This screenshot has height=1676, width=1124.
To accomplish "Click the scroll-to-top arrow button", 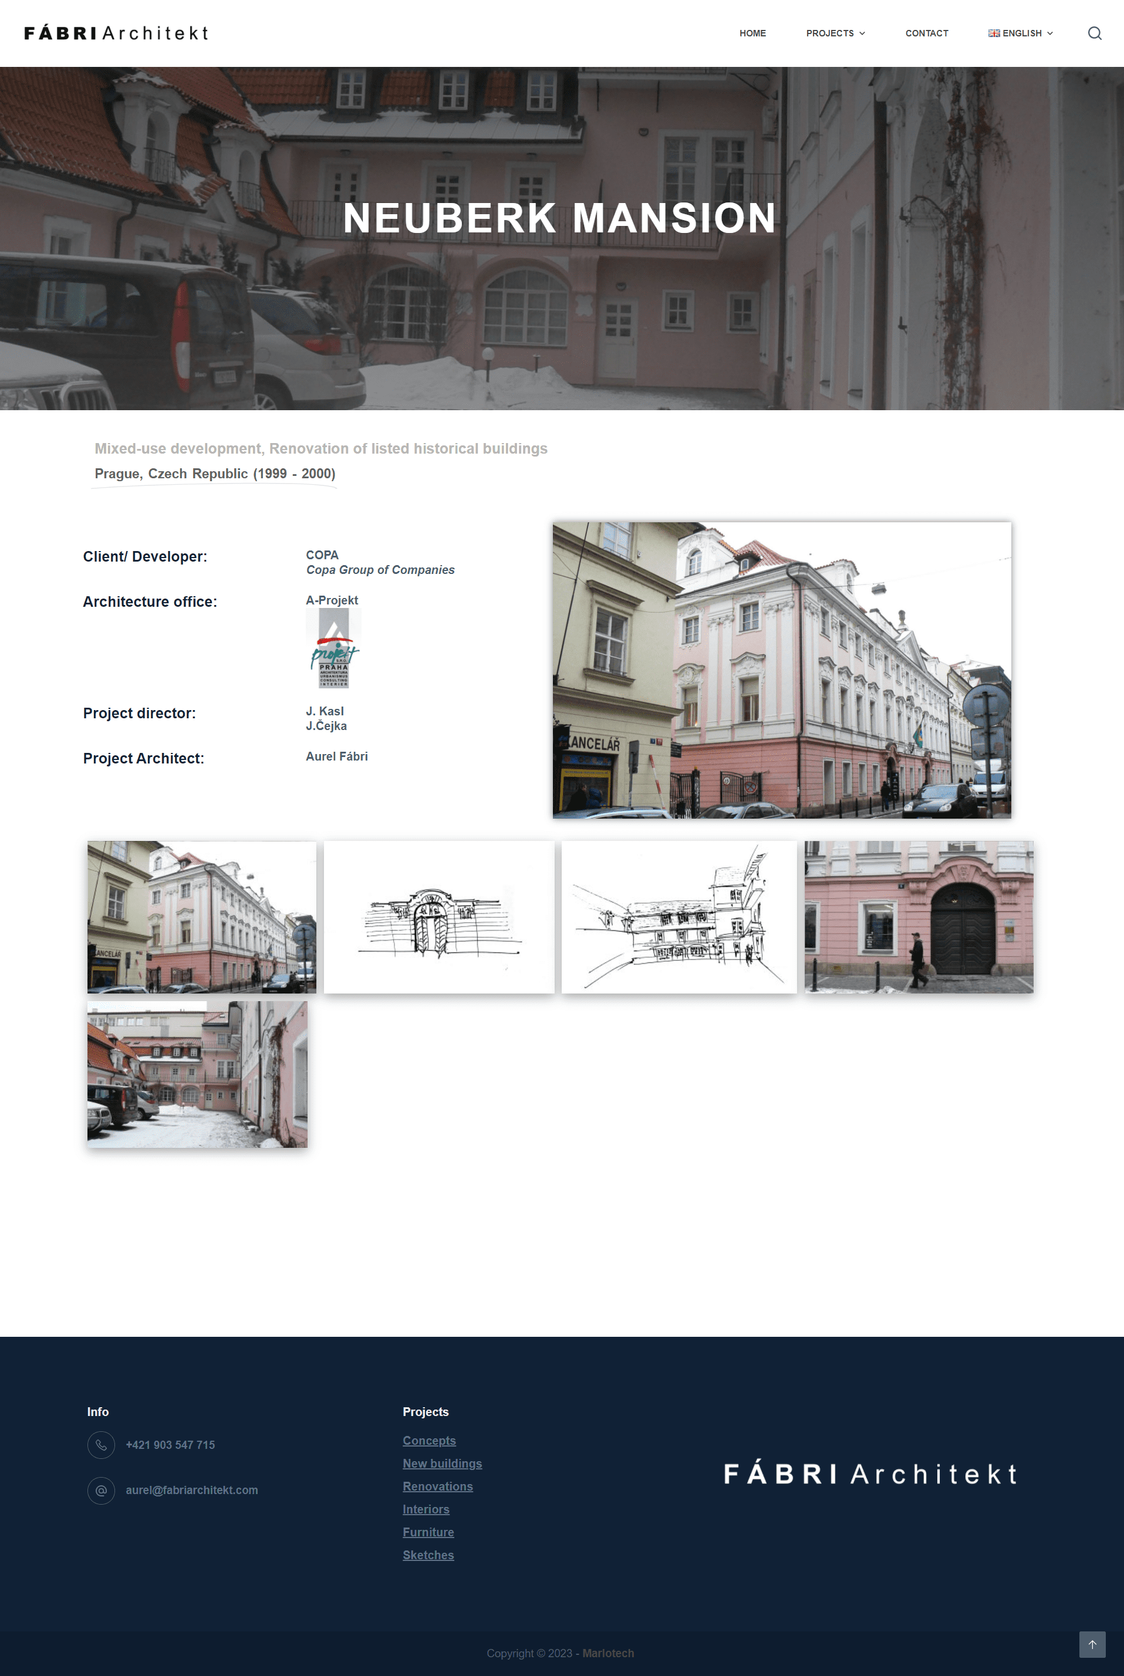I will tap(1092, 1645).
